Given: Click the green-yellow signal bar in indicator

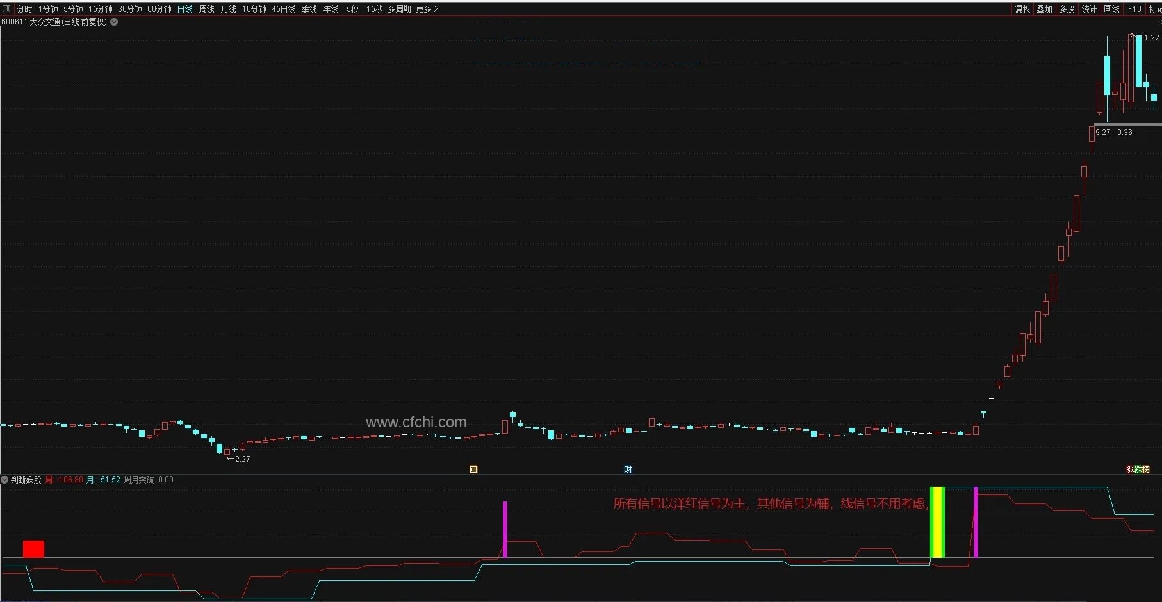Looking at the screenshot, I should click(x=937, y=522).
